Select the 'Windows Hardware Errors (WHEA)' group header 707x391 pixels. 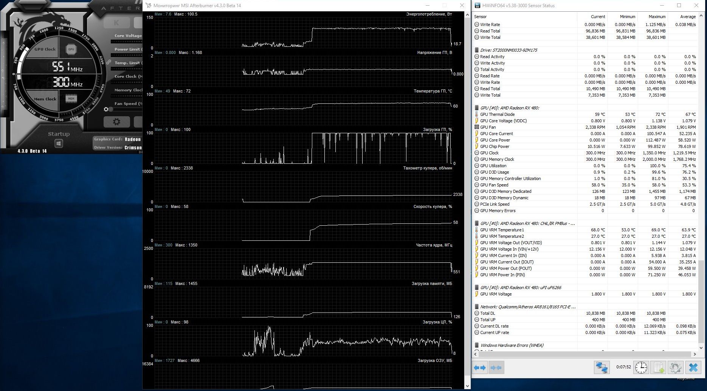coord(585,345)
